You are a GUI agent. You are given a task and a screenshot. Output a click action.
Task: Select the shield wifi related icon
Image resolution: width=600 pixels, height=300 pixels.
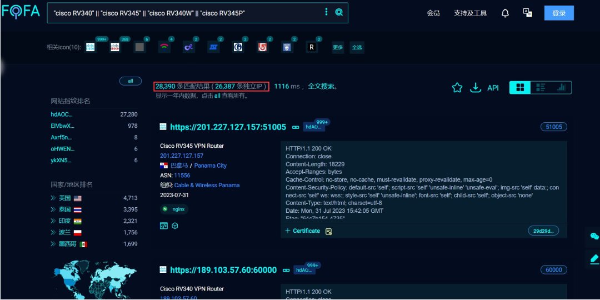(x=287, y=47)
